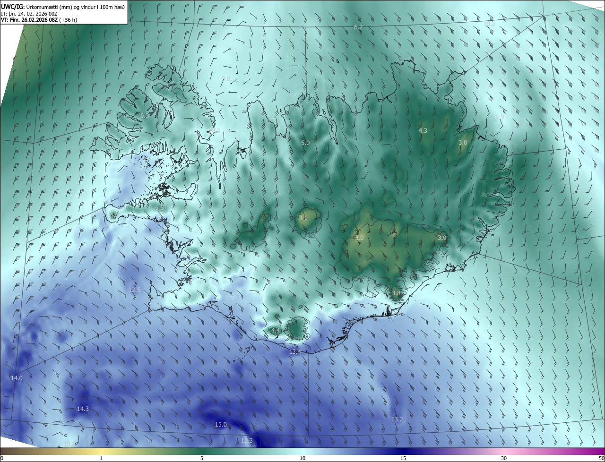Click the 4.4 value label
605x462 pixels.
coord(276,330)
